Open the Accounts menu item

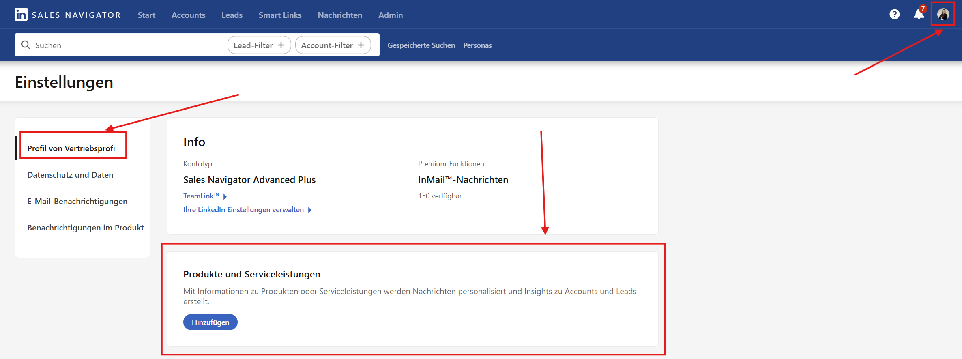click(188, 15)
